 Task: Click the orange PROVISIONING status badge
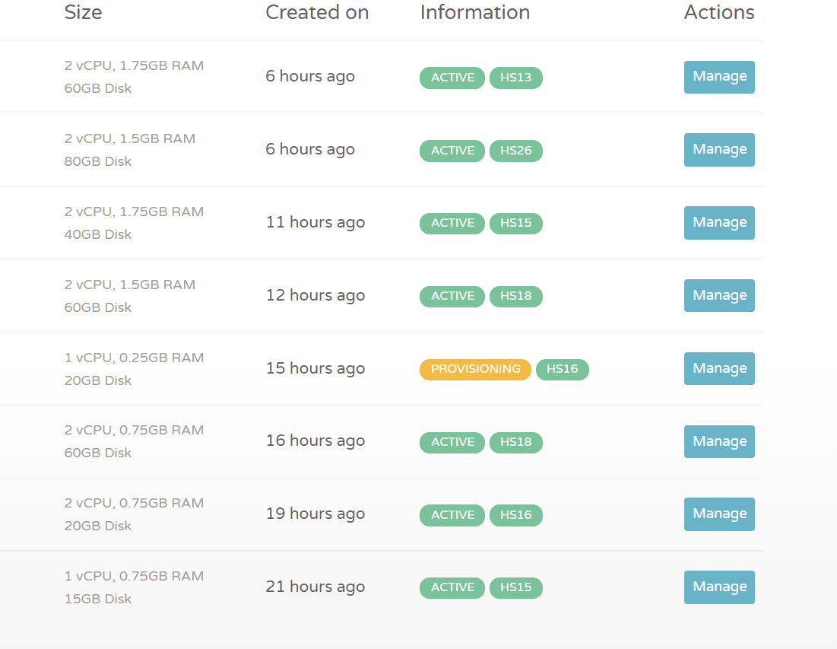pos(475,369)
